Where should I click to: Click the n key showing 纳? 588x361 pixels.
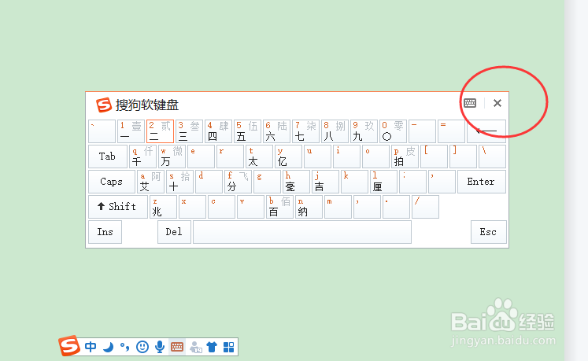point(309,207)
